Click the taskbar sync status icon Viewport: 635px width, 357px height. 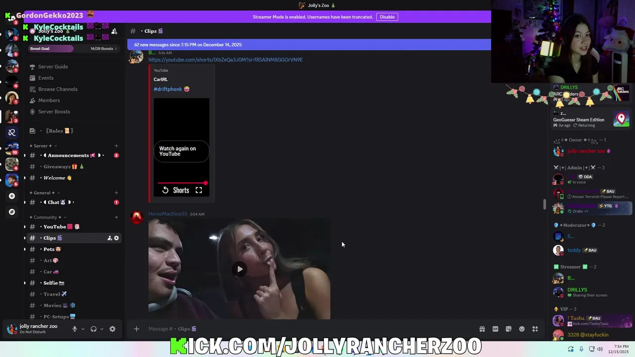tap(571, 349)
